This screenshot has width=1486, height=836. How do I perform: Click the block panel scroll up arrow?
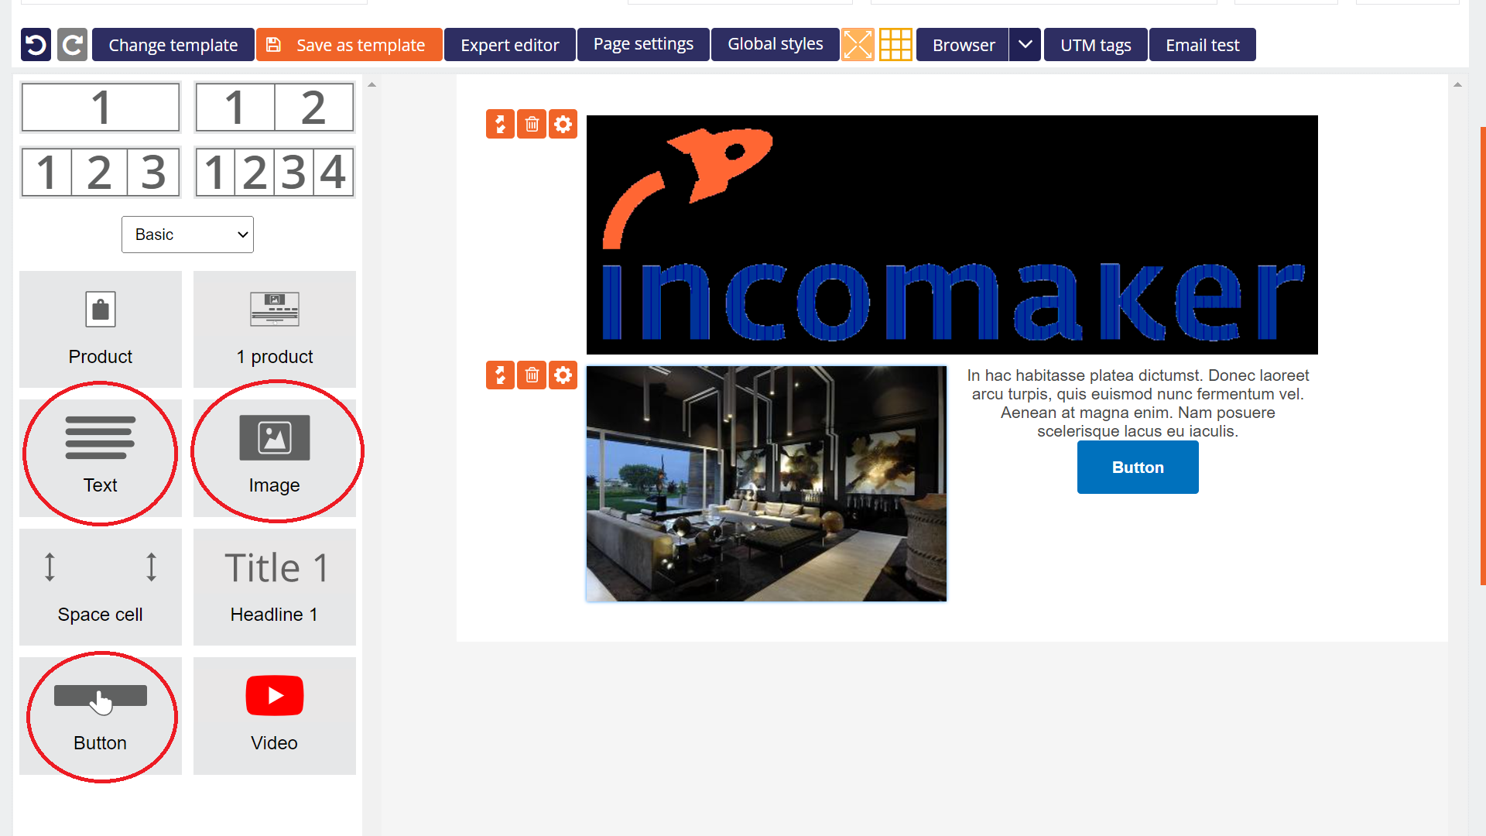(x=371, y=84)
